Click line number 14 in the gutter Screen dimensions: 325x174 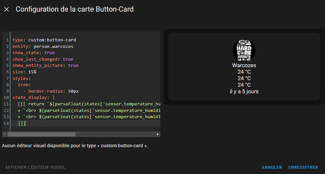(6, 123)
